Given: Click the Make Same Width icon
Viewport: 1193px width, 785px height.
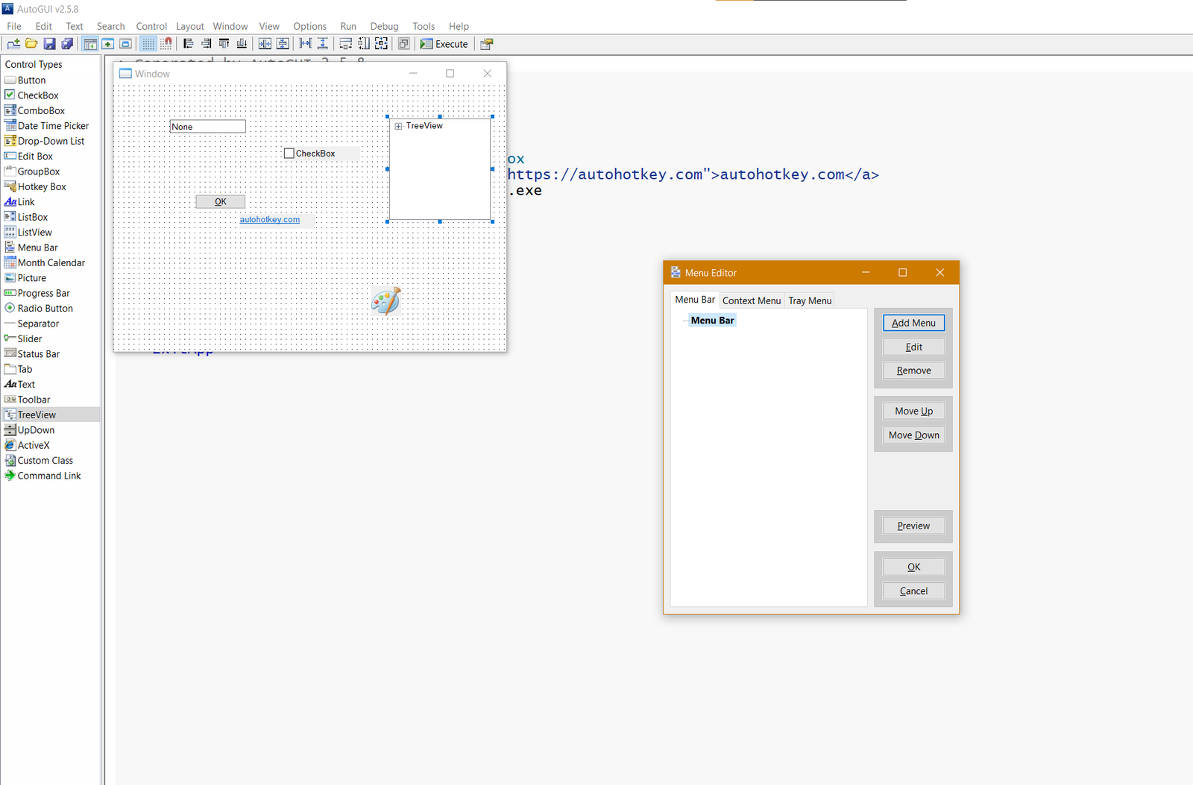Looking at the screenshot, I should (x=345, y=44).
